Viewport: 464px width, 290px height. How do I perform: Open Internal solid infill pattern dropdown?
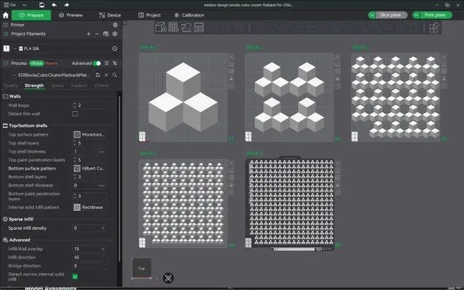pyautogui.click(x=90, y=207)
